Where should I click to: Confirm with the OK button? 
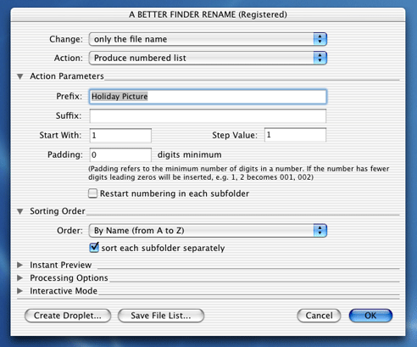pyautogui.click(x=370, y=316)
